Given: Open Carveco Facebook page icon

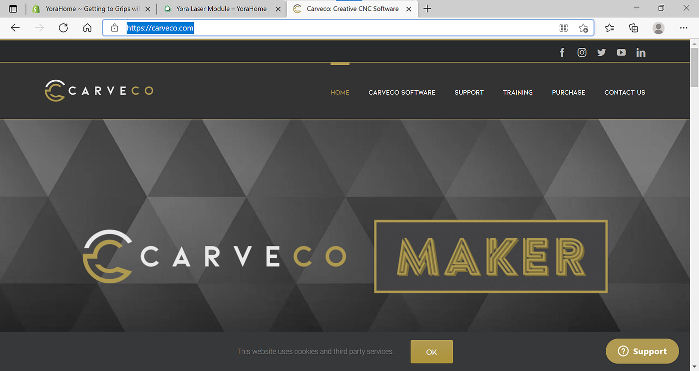Looking at the screenshot, I should click(x=562, y=52).
